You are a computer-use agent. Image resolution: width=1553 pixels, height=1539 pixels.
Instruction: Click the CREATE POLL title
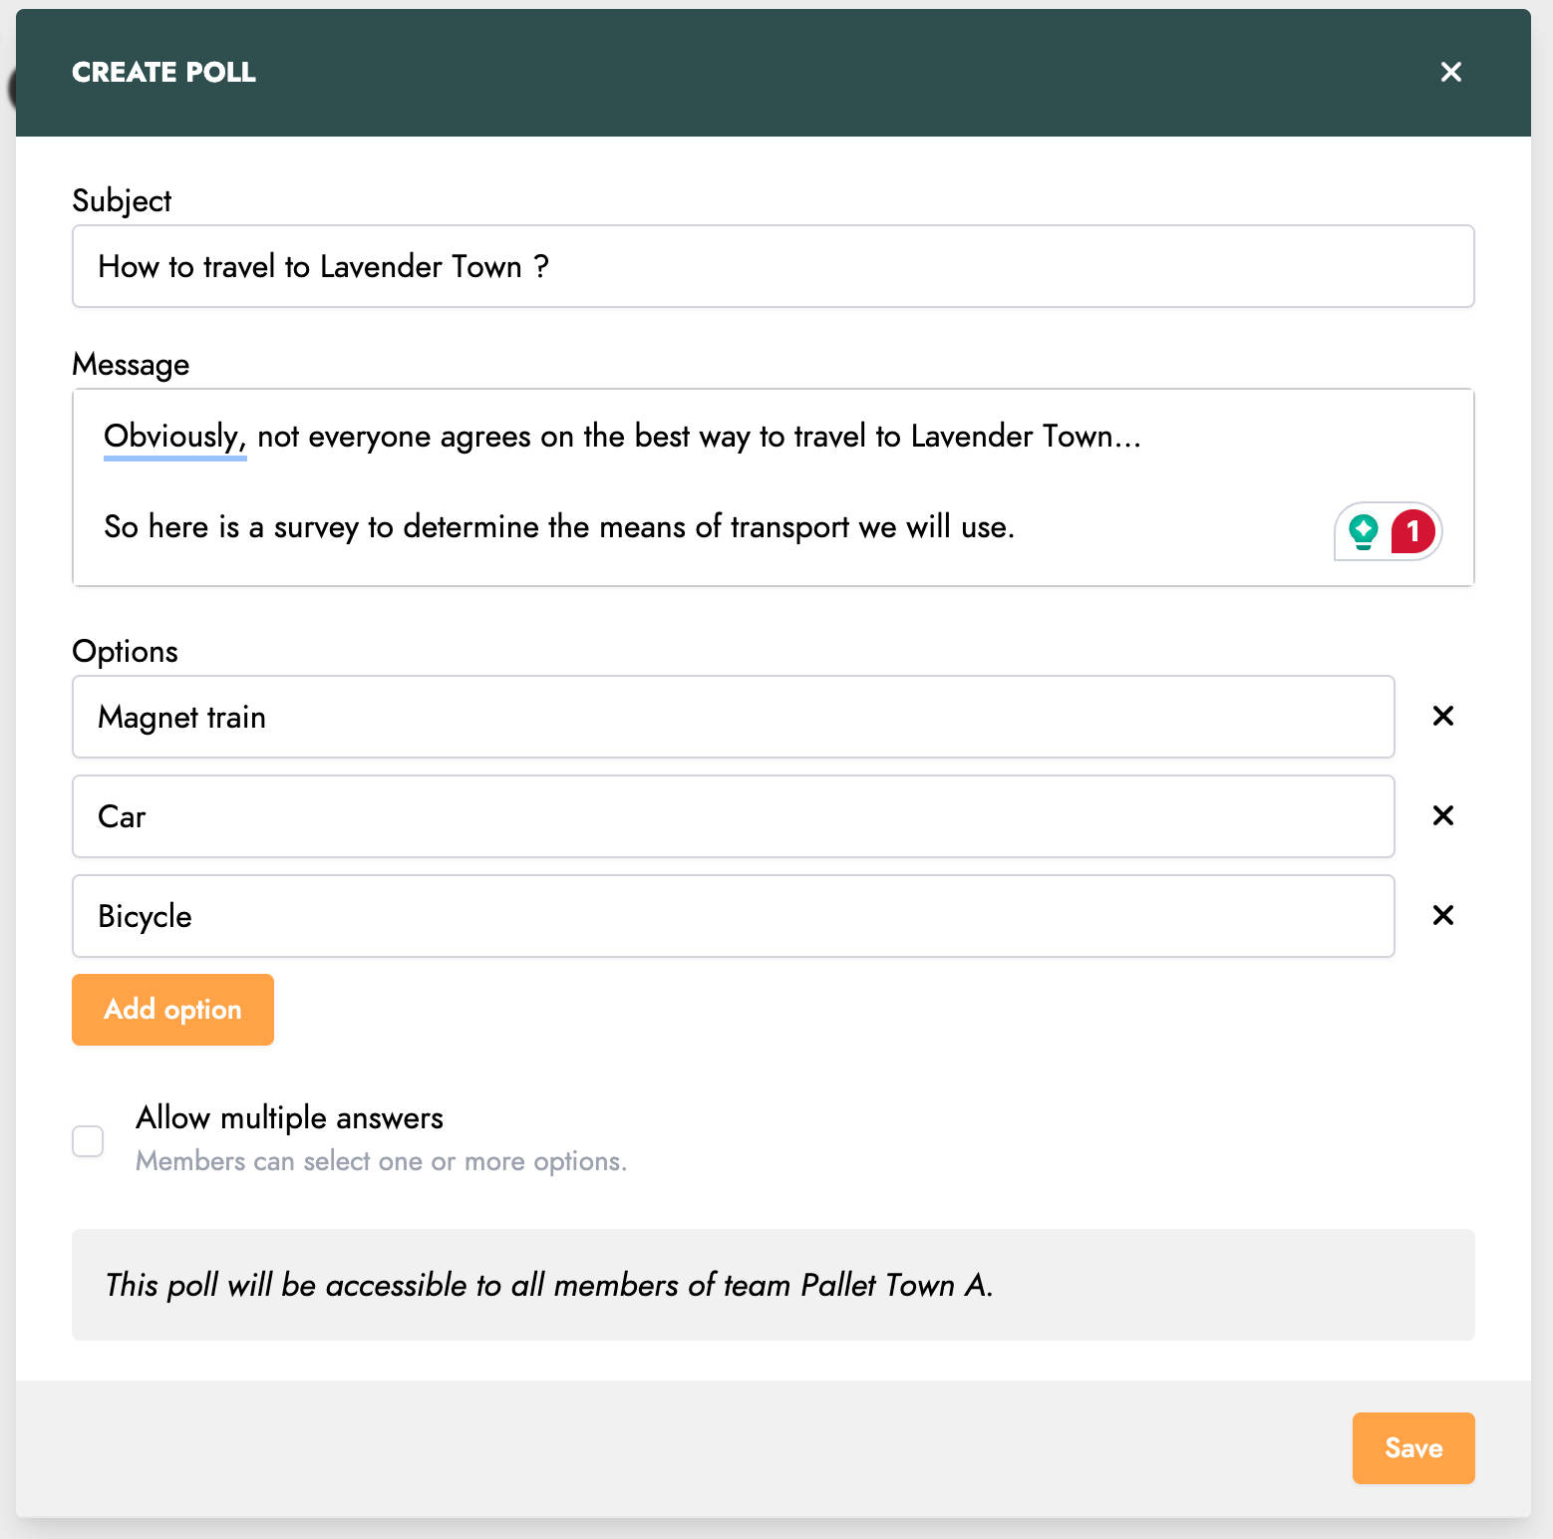click(163, 72)
